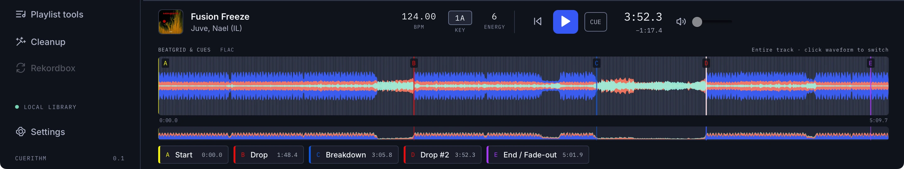Screen dimensions: 904x169
Task: Click the 3:52.3 elapsed time display
Action: [643, 17]
